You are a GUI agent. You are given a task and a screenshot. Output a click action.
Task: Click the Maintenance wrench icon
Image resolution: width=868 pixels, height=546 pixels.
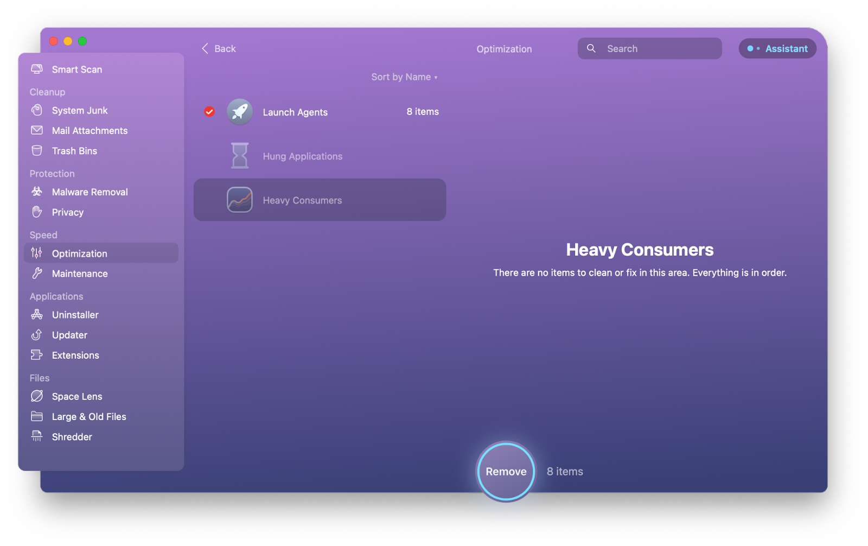click(37, 274)
